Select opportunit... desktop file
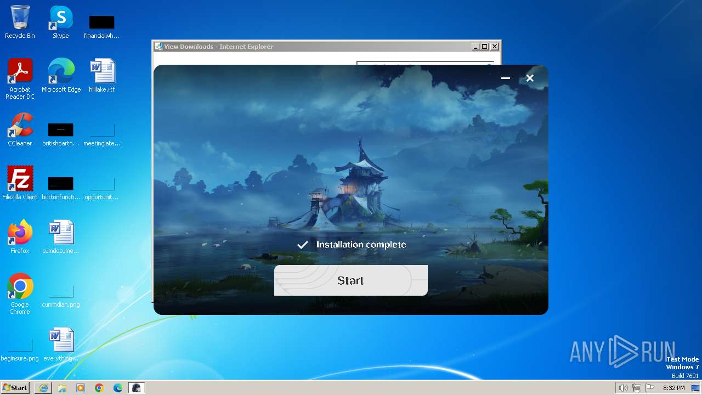Image resolution: width=702 pixels, height=395 pixels. 102,188
